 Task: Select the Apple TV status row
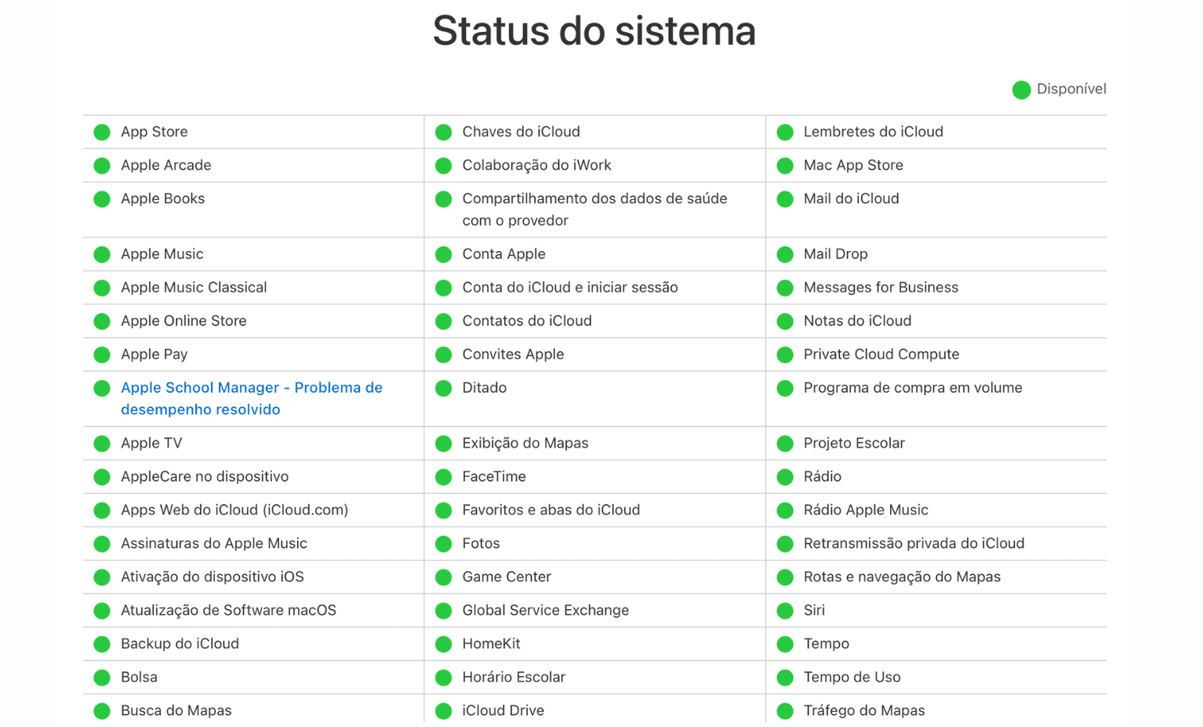point(253,443)
